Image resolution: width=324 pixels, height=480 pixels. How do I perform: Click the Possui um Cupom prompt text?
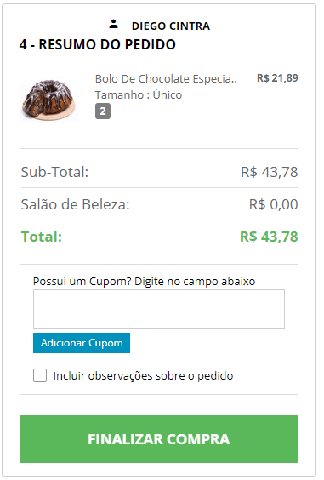tap(144, 282)
